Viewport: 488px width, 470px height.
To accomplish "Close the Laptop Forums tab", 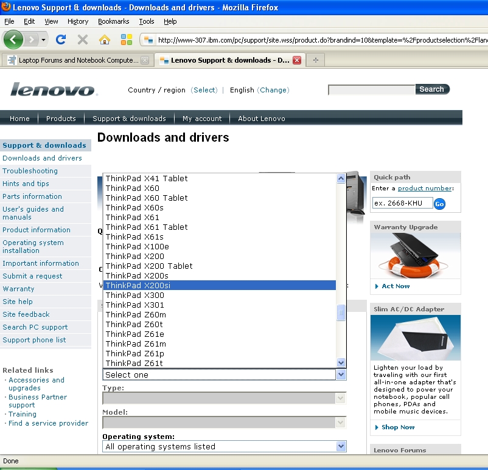I will (x=145, y=60).
